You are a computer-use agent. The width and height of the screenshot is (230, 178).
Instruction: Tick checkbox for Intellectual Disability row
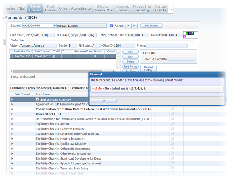172,143
